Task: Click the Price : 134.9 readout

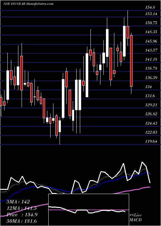Action: pyautogui.click(x=22, y=215)
